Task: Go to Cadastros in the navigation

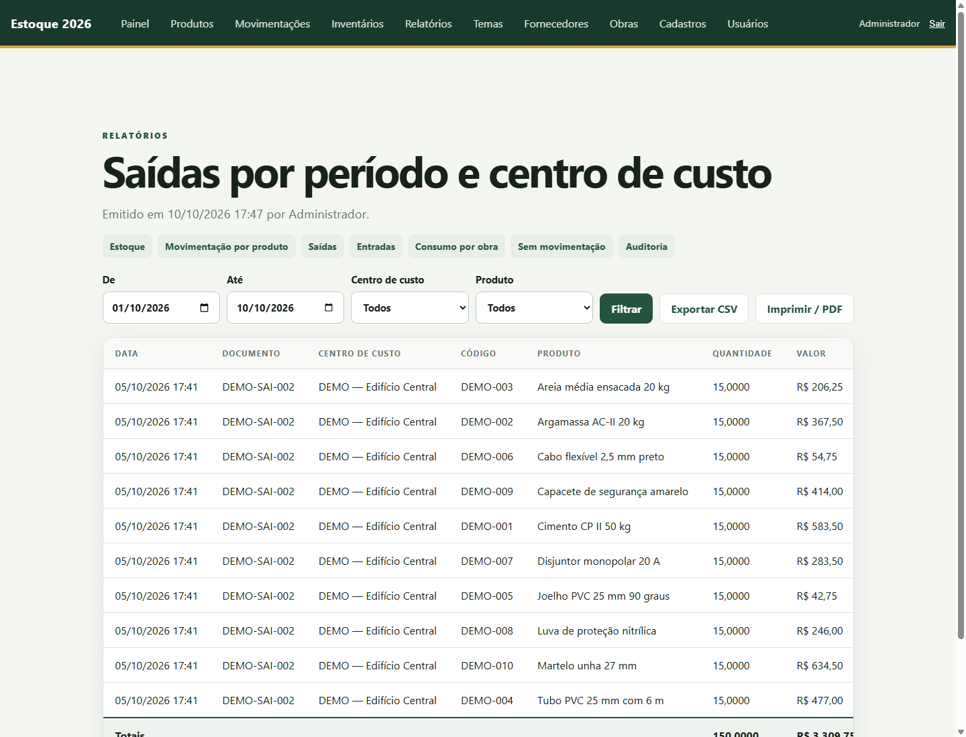Action: tap(683, 23)
